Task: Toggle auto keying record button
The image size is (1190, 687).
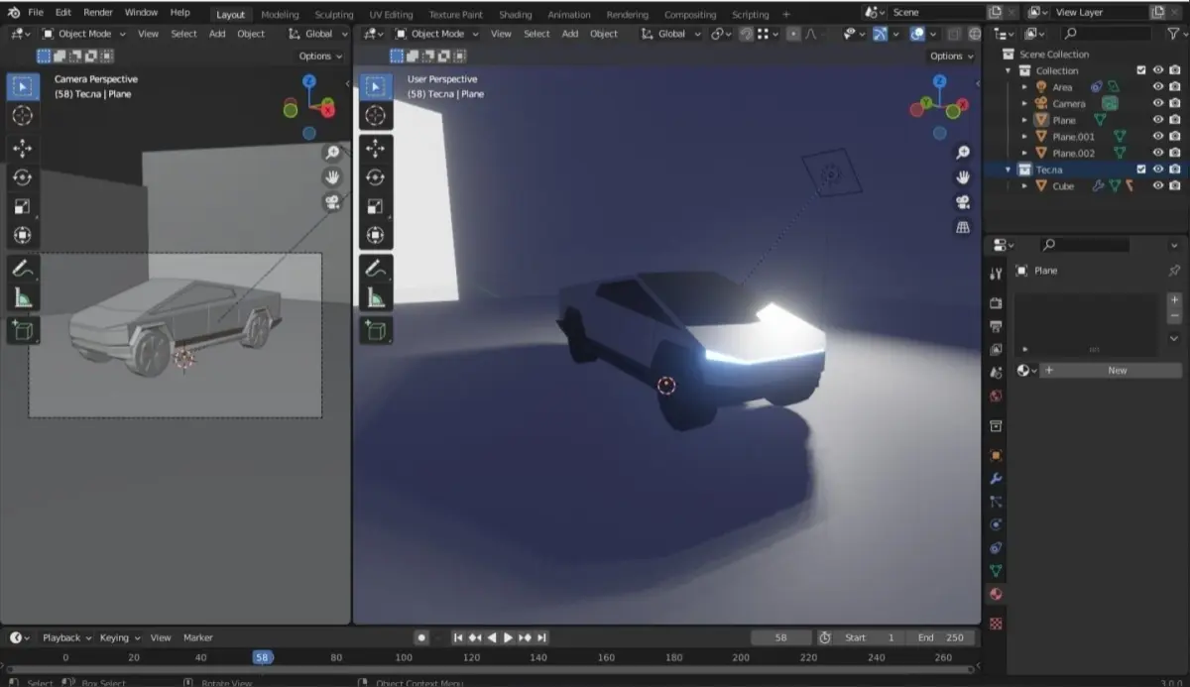Action: click(x=422, y=637)
